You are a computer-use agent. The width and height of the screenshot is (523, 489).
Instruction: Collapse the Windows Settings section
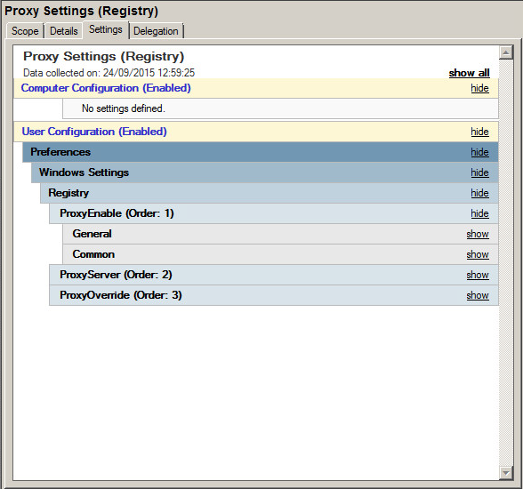pyautogui.click(x=479, y=172)
